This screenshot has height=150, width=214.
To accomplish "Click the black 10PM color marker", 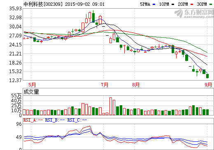I will coord(173,5).
